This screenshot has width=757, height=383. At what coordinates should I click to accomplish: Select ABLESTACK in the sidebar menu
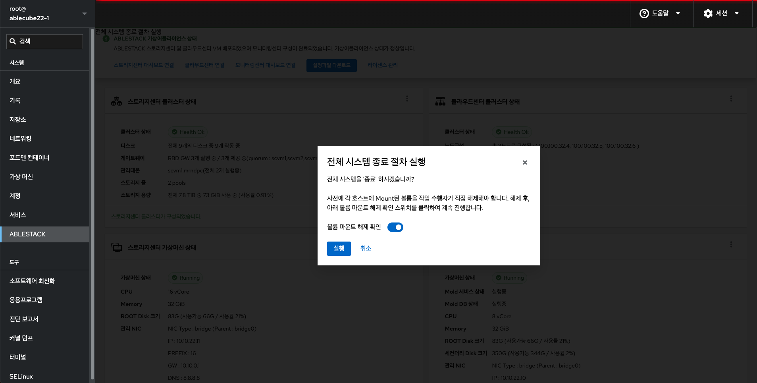pyautogui.click(x=44, y=234)
